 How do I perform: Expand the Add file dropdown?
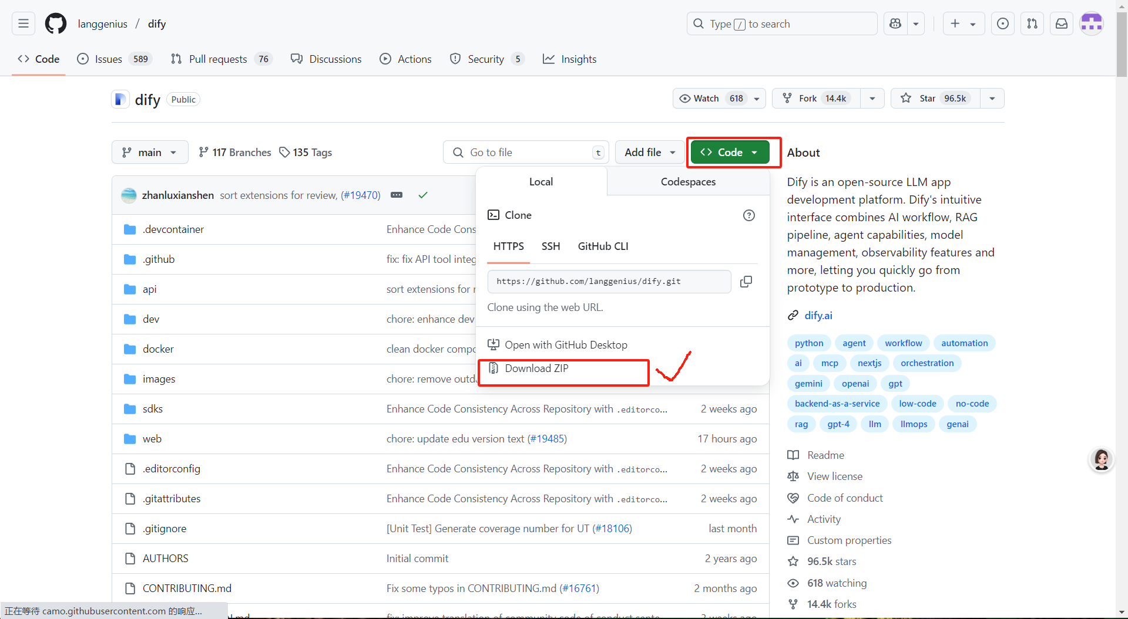click(x=650, y=152)
